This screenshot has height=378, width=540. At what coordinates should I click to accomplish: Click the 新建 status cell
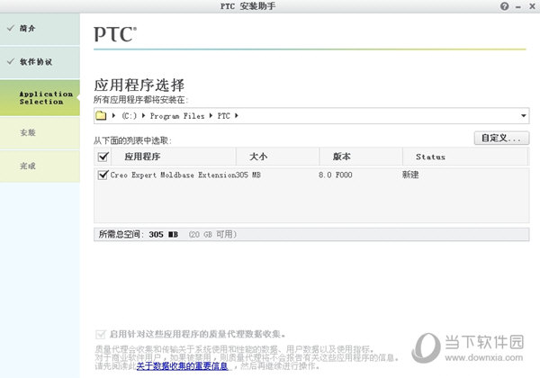[410, 175]
